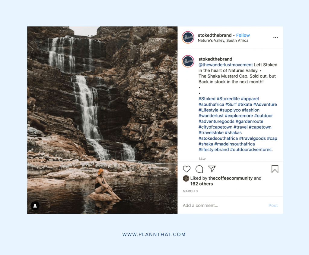
Task: Save the post with the bookmark icon
Action: [275, 169]
